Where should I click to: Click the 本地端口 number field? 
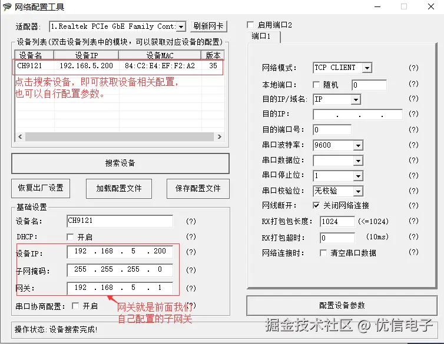(x=369, y=85)
